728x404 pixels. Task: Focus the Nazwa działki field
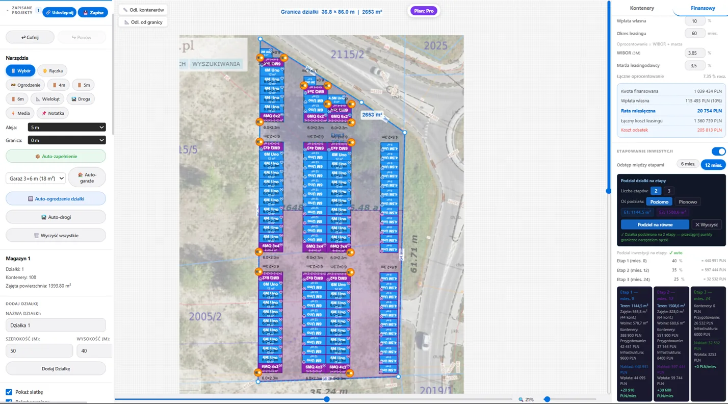tap(56, 325)
